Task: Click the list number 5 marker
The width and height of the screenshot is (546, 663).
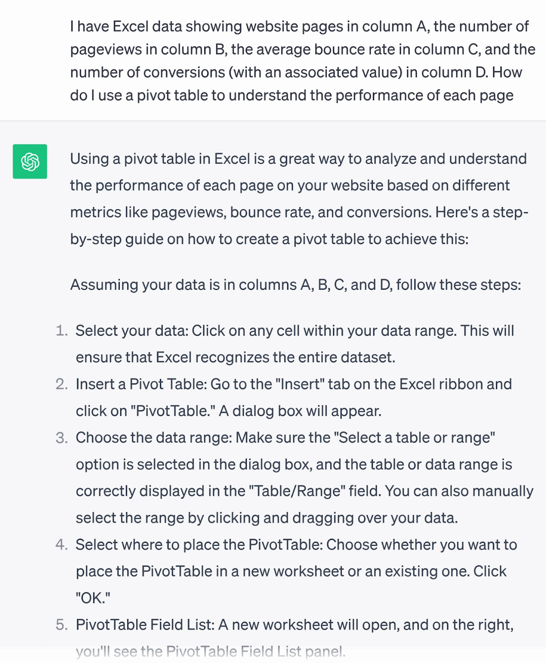Action: click(62, 625)
